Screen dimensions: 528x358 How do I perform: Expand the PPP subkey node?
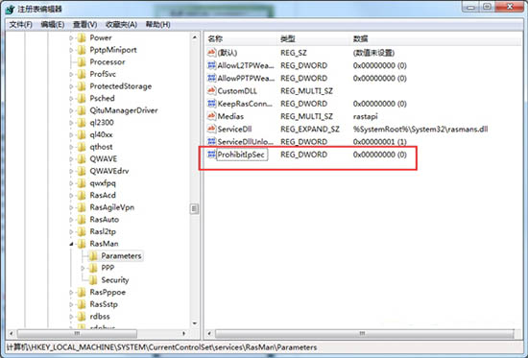(x=83, y=269)
